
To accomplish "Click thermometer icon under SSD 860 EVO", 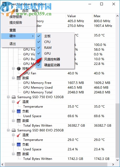I will (x=19, y=135).
